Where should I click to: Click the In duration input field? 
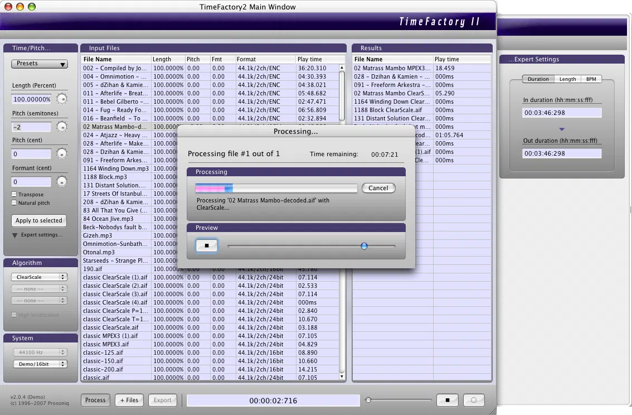coord(562,112)
